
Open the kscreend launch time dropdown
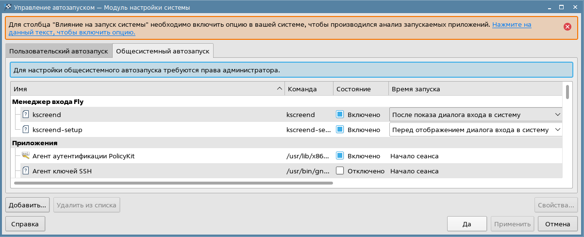coord(475,115)
